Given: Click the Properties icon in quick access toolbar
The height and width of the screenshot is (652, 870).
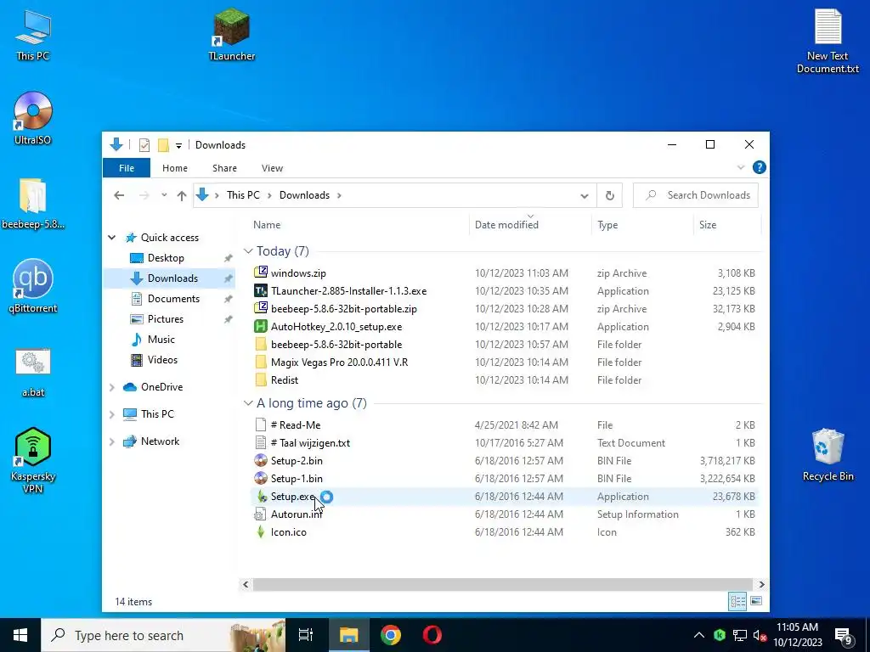Looking at the screenshot, I should 144,145.
